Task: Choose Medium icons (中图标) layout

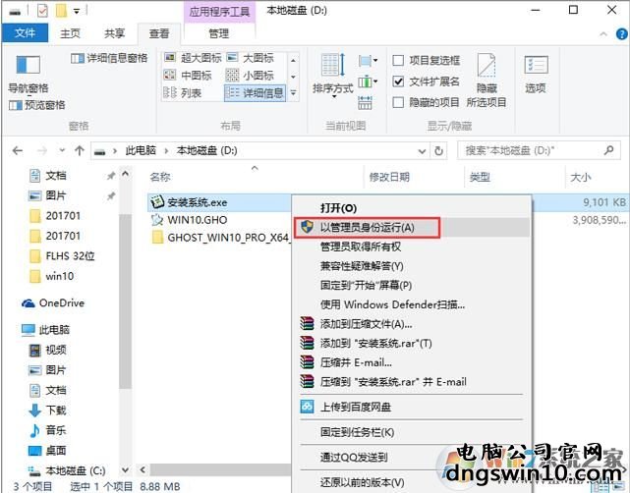Action: 188,75
